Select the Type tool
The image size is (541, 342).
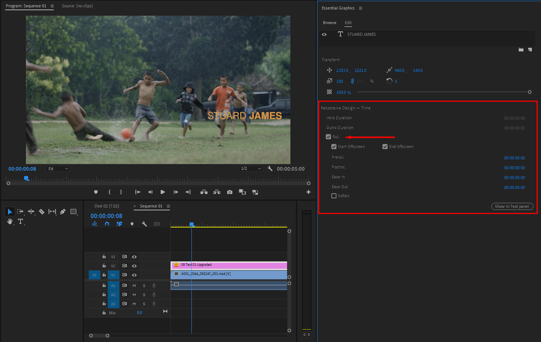click(20, 221)
